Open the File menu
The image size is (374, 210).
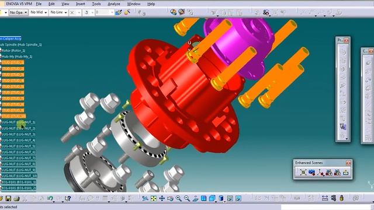(x=39, y=4)
